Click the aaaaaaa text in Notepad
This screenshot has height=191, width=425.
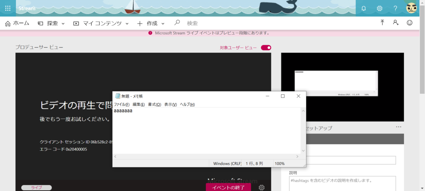click(x=123, y=111)
